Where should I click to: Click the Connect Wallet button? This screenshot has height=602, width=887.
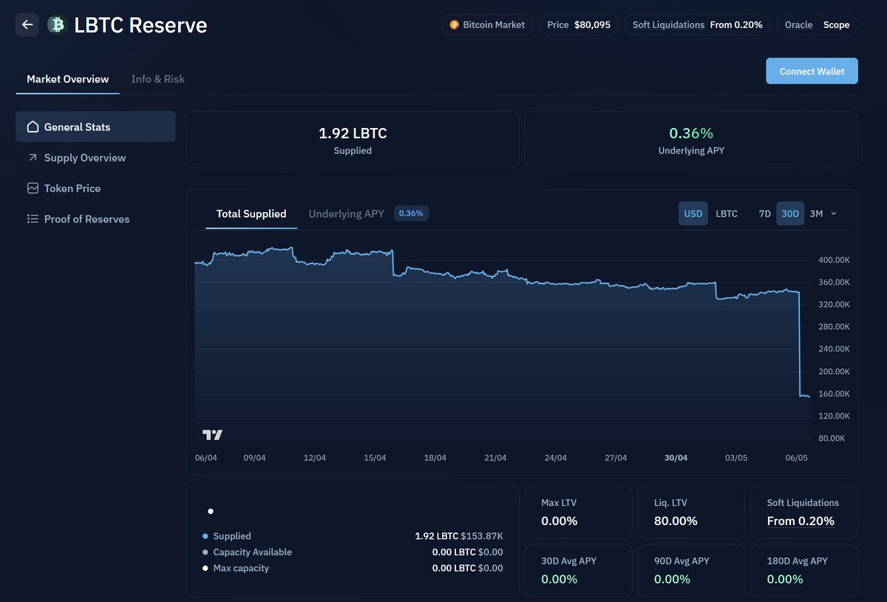pyautogui.click(x=812, y=71)
